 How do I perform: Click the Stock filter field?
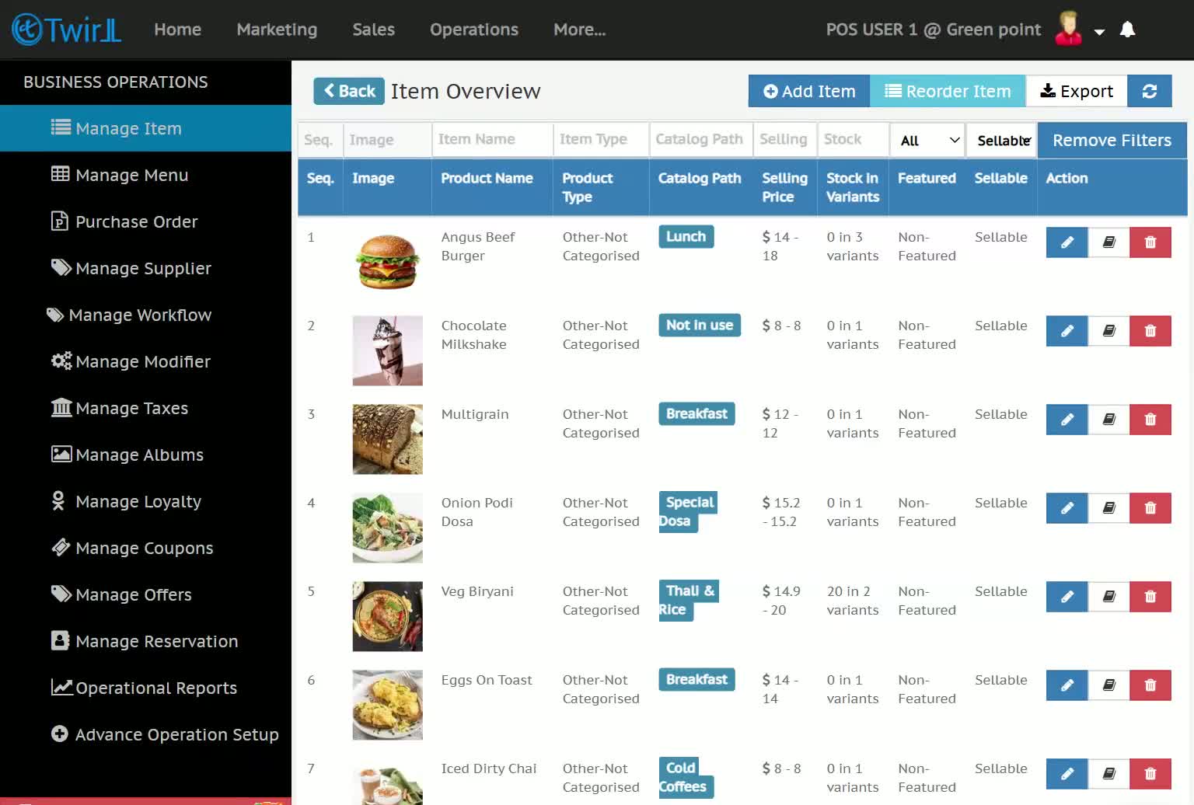click(x=853, y=140)
